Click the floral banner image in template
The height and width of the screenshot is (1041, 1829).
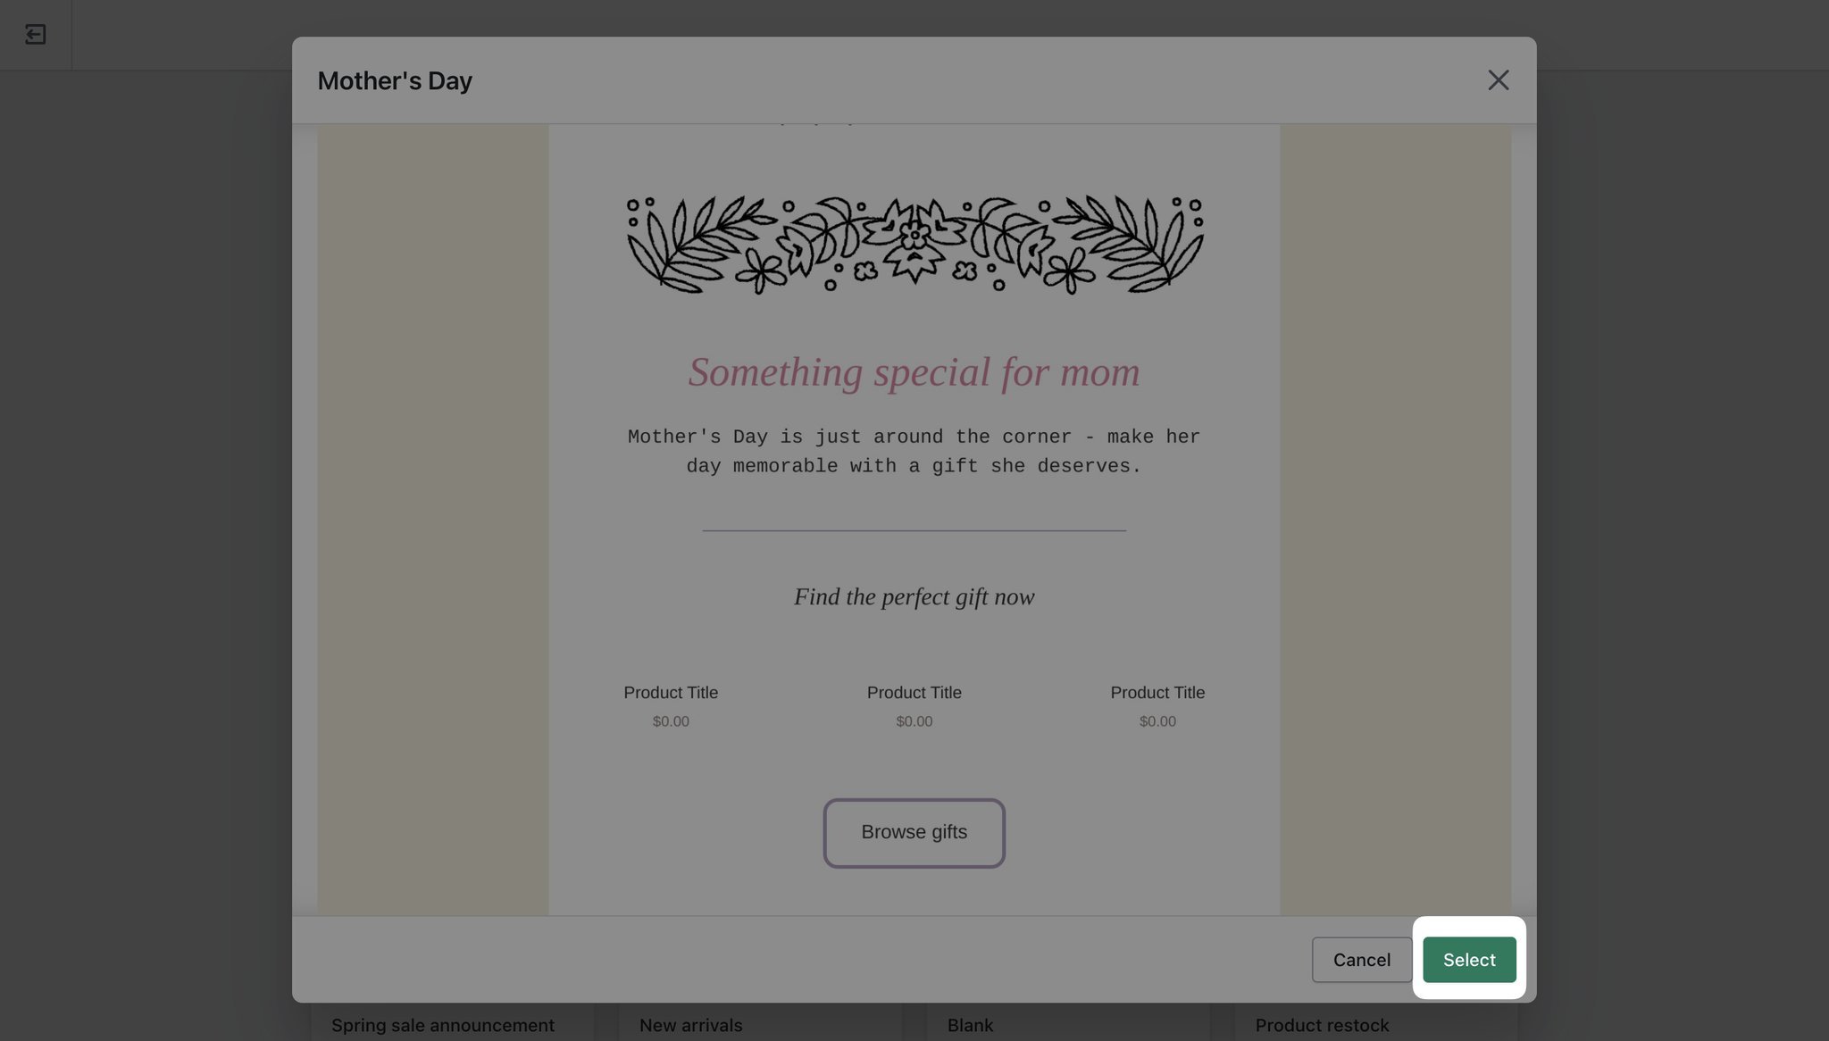pyautogui.click(x=914, y=245)
